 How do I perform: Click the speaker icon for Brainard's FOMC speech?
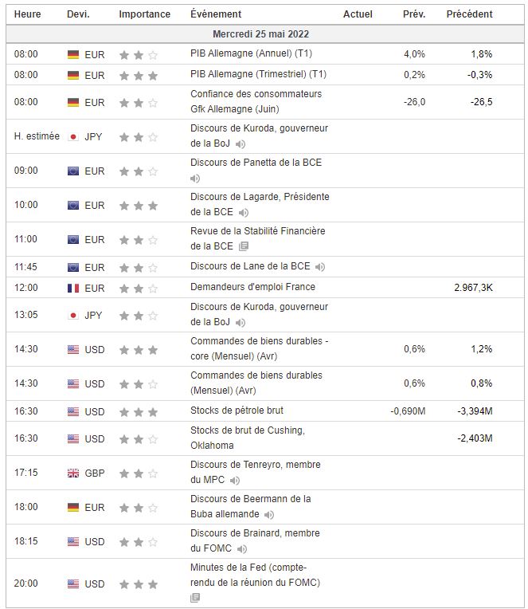[x=241, y=549]
